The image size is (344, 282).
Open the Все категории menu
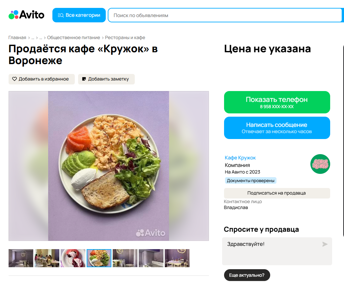click(79, 15)
